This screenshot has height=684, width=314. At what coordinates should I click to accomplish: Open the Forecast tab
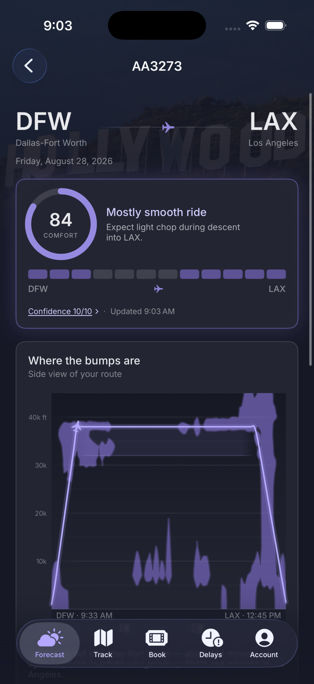click(50, 643)
